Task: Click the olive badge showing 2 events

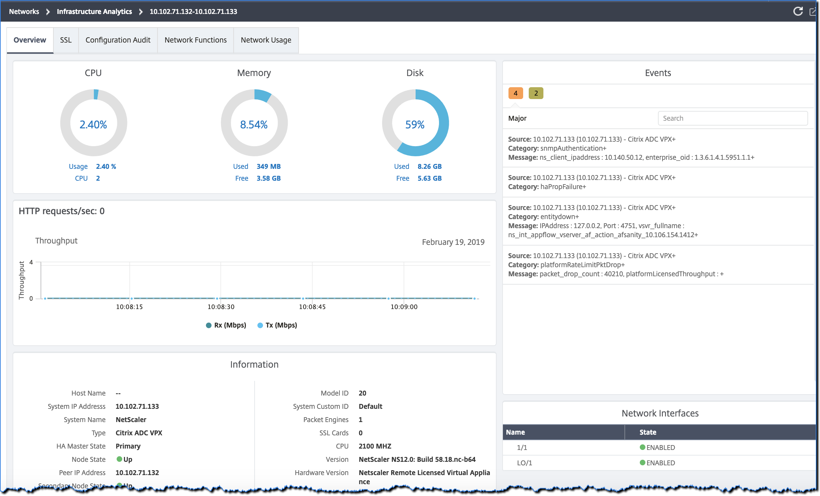Action: pos(536,93)
